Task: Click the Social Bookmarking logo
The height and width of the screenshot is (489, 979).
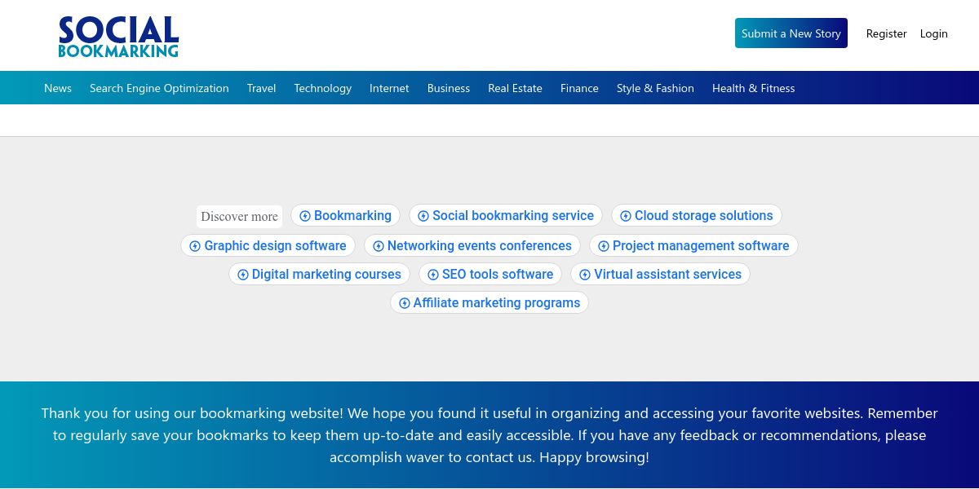Action: click(x=118, y=37)
